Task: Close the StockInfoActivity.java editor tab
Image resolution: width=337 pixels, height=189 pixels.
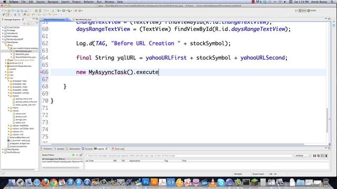Action: pyautogui.click(x=67, y=19)
